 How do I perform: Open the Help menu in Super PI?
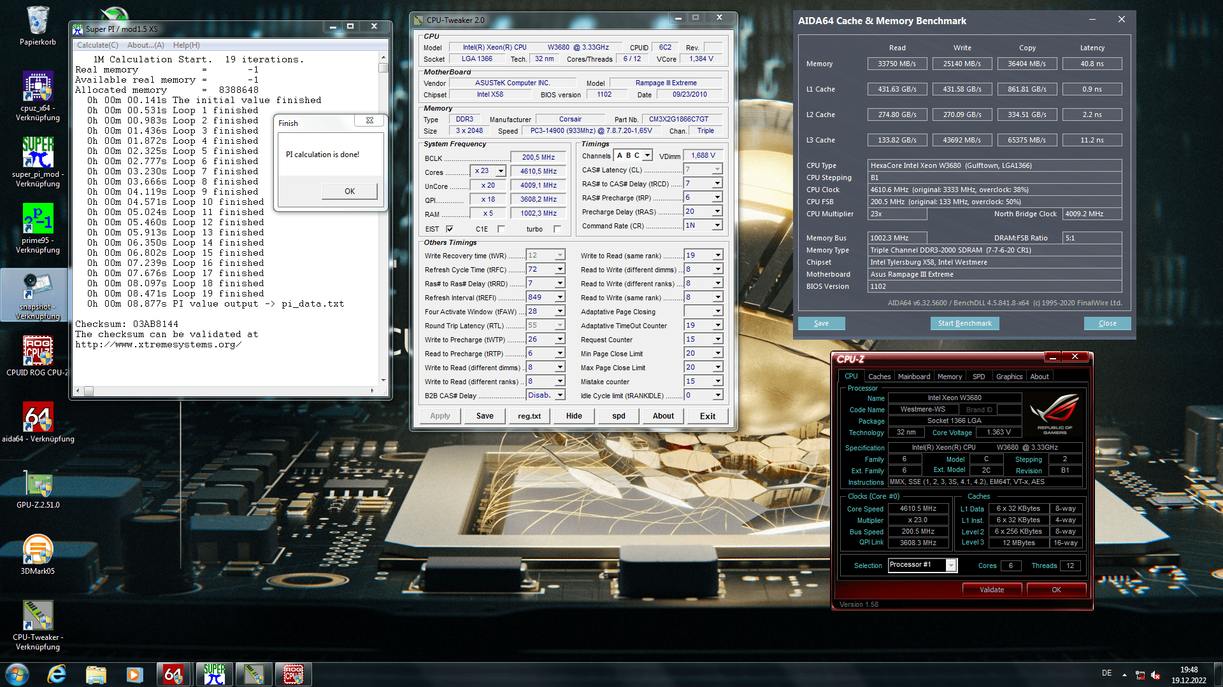click(x=186, y=45)
